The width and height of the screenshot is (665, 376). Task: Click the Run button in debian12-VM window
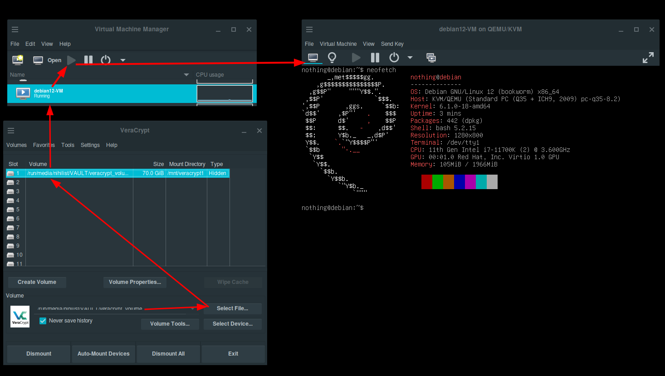coord(356,58)
